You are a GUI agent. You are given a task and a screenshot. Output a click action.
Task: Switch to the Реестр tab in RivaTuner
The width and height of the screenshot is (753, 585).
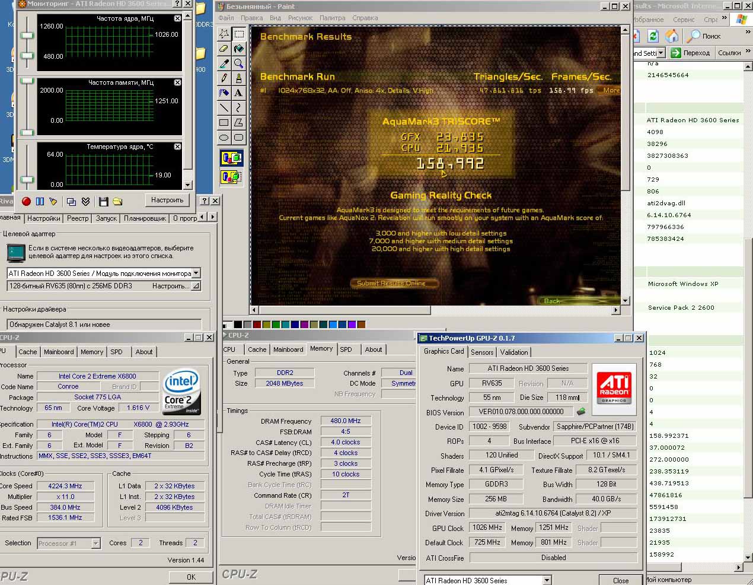tap(78, 218)
